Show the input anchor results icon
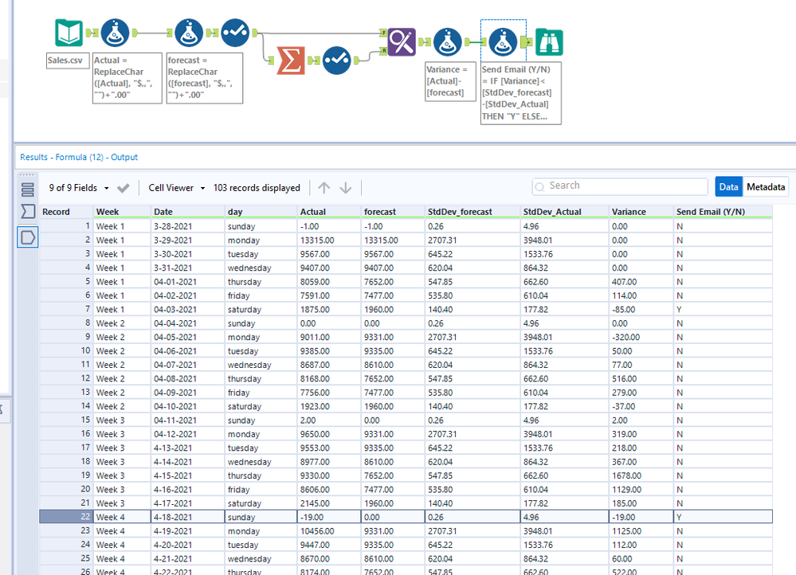 [27, 212]
